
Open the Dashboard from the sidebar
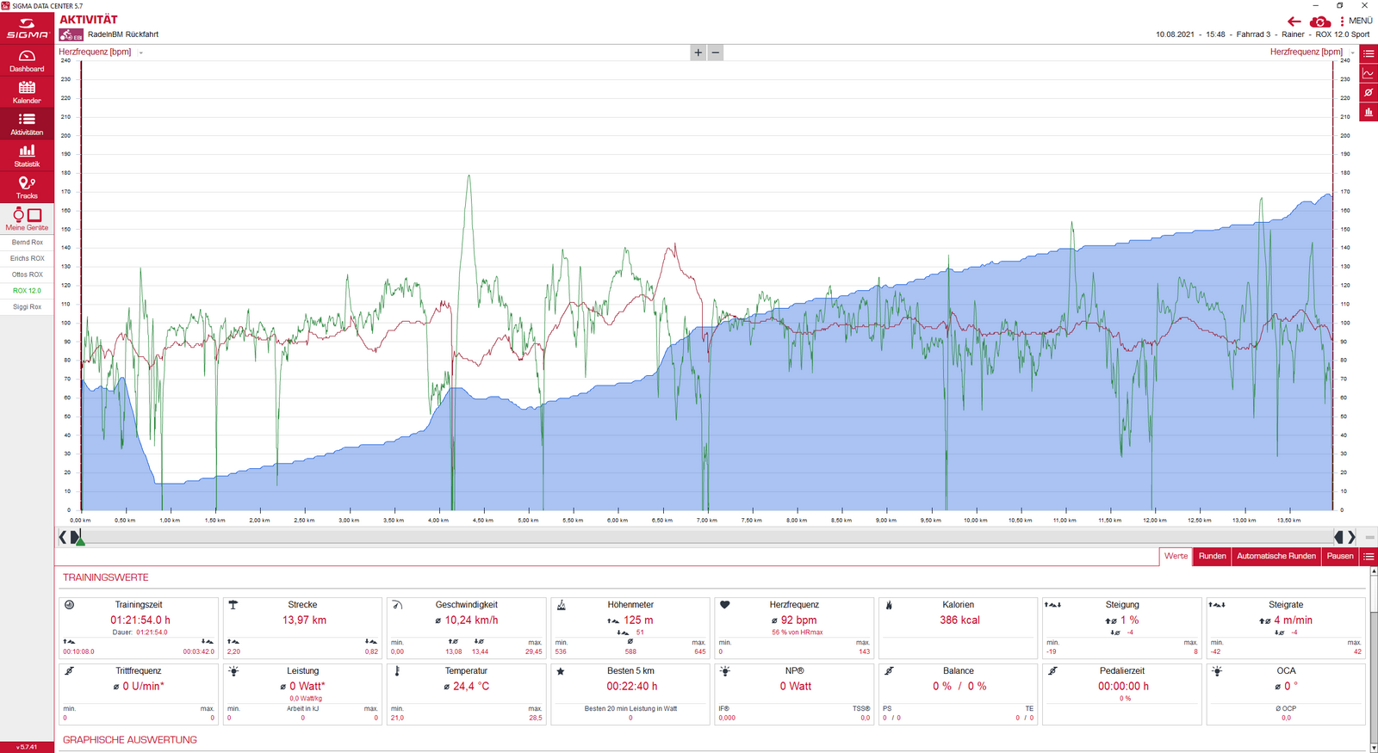(27, 60)
